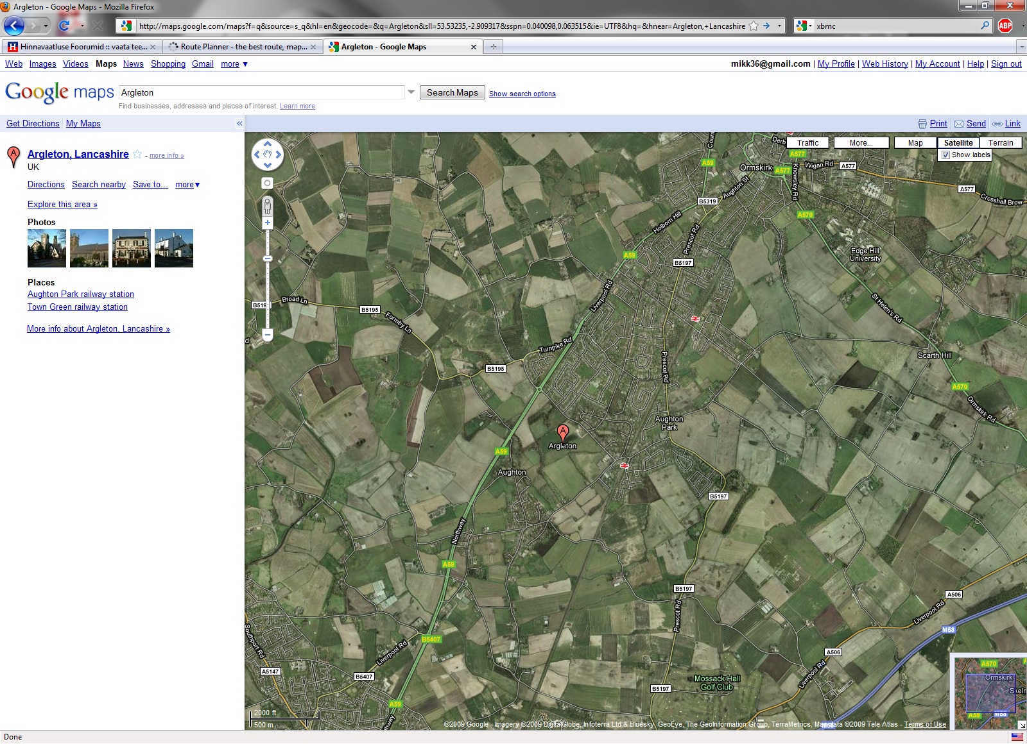Collapse the left panel with double-chevron
Screen dimensions: 1027x744
point(239,124)
